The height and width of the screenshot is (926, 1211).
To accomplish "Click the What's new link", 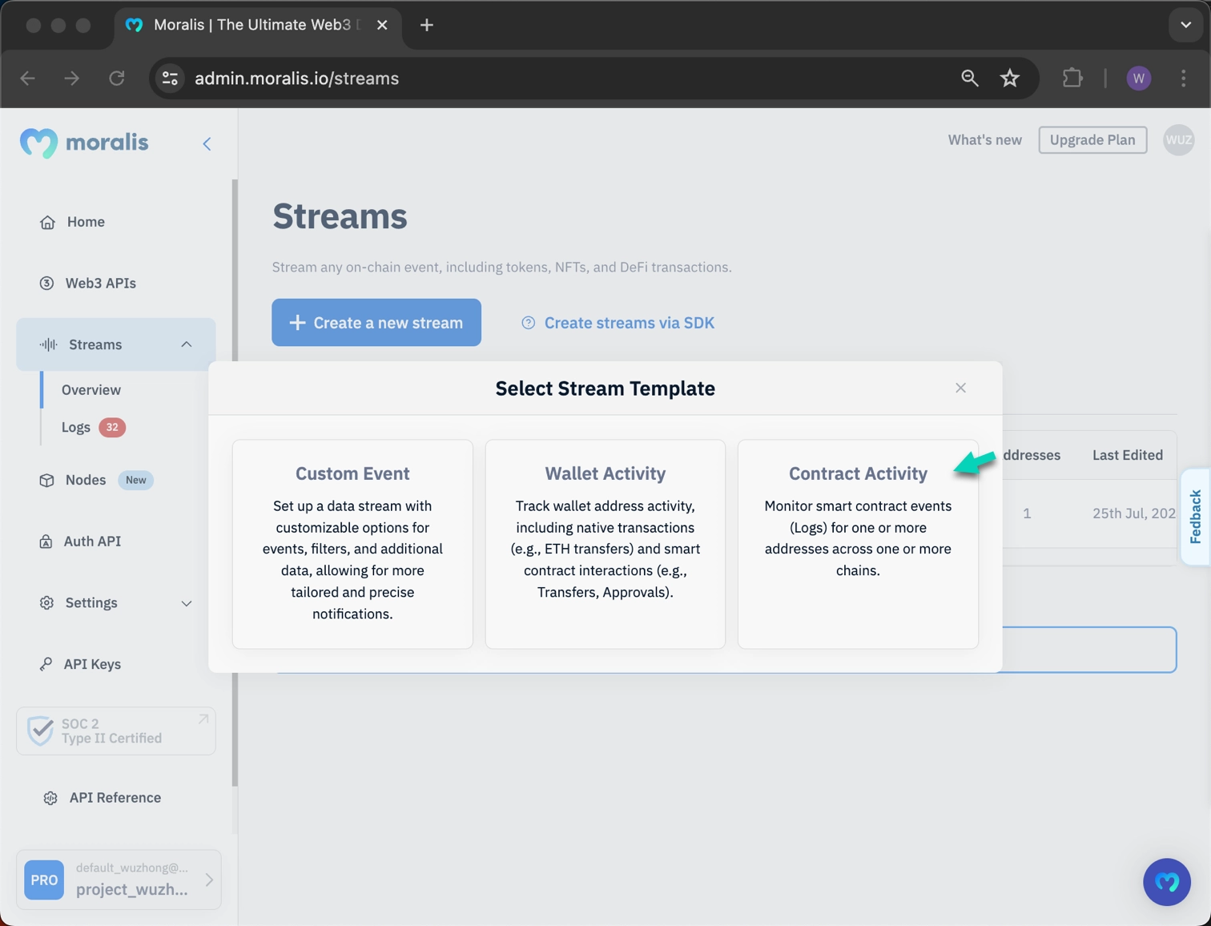I will 984,140.
